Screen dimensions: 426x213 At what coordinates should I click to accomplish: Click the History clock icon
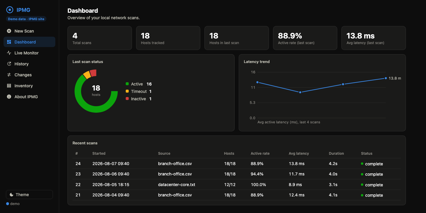[9, 64]
